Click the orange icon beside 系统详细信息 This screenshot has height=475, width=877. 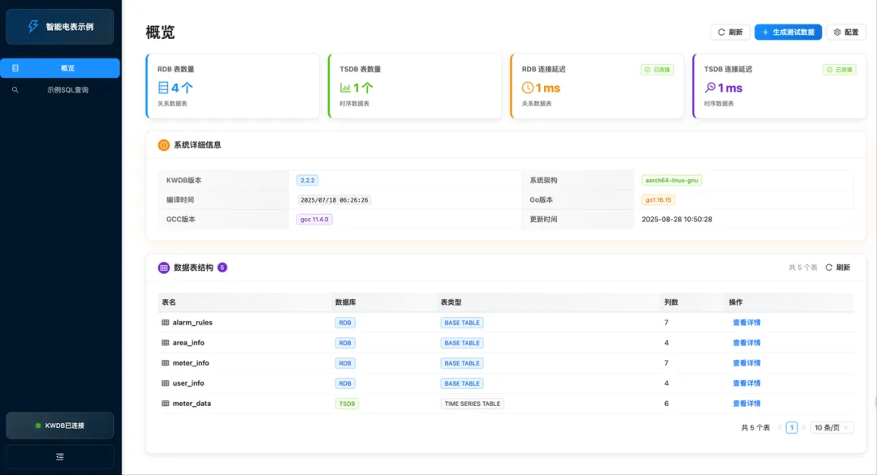(163, 145)
